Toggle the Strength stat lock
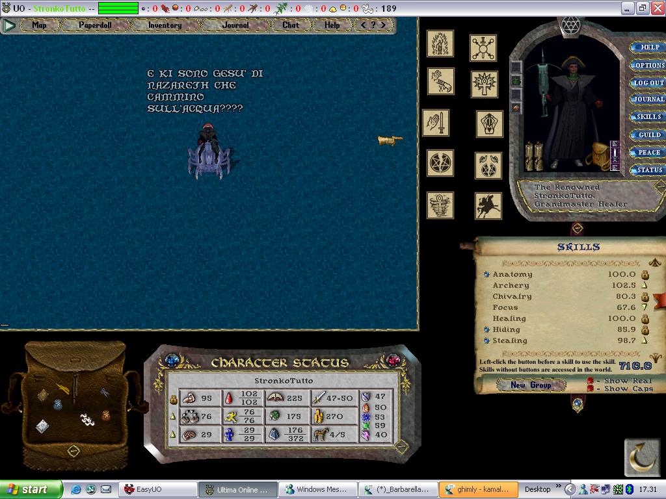The height and width of the screenshot is (499, 666). 173,398
